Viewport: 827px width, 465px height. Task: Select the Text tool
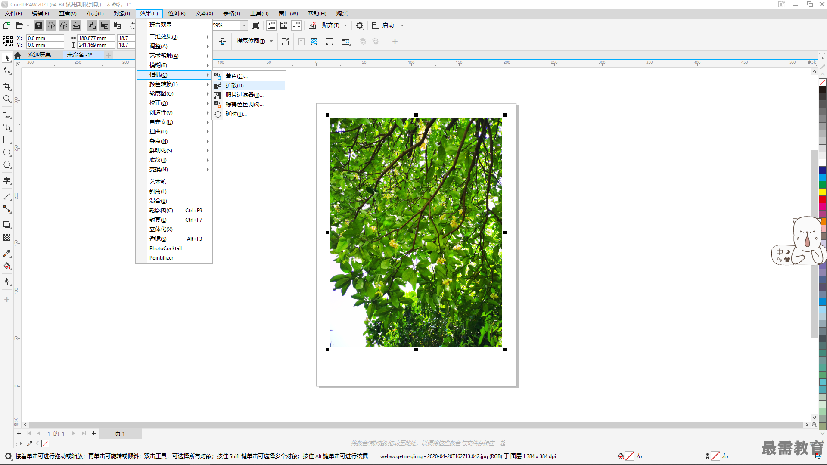[7, 181]
